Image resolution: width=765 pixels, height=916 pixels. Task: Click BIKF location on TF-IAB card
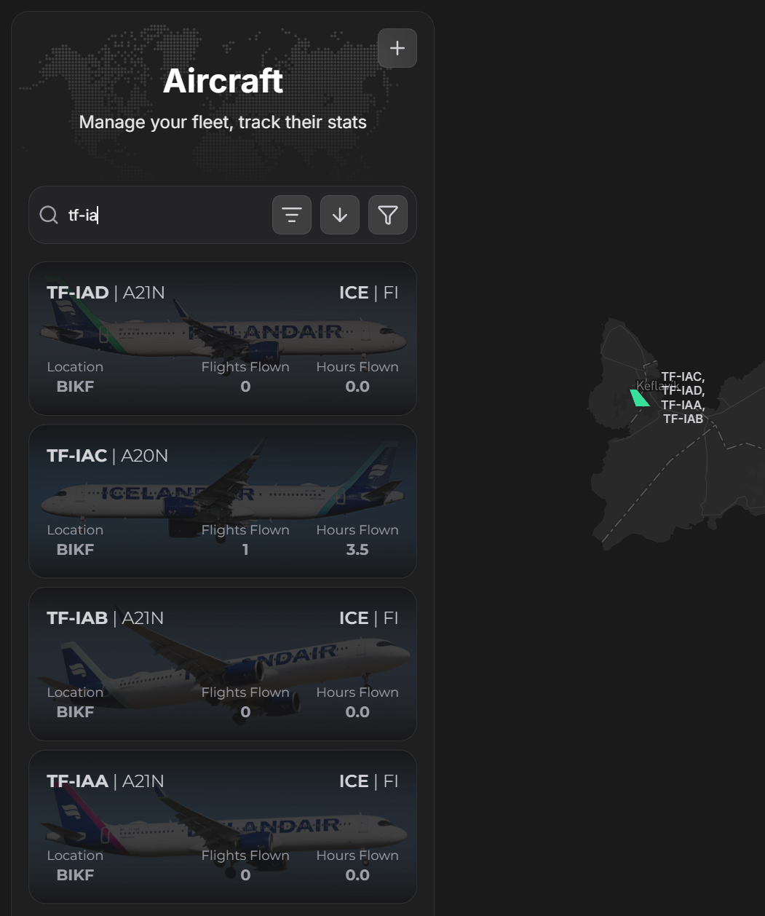[75, 712]
